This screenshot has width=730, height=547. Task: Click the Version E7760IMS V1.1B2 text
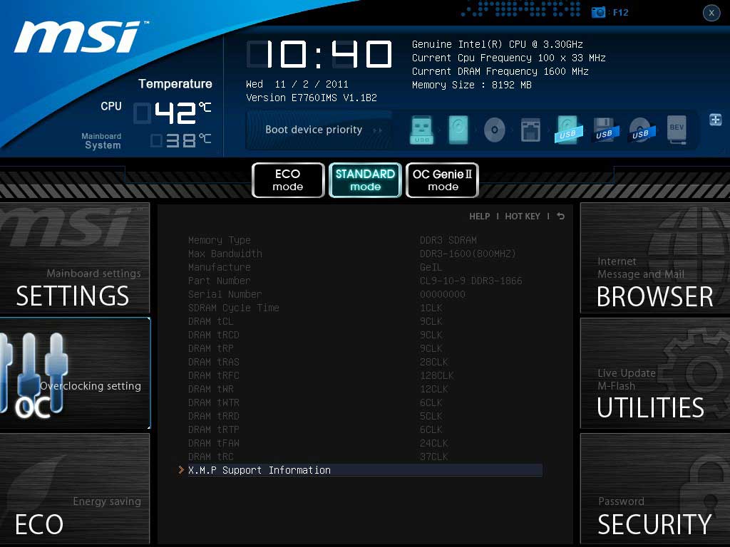[x=311, y=98]
